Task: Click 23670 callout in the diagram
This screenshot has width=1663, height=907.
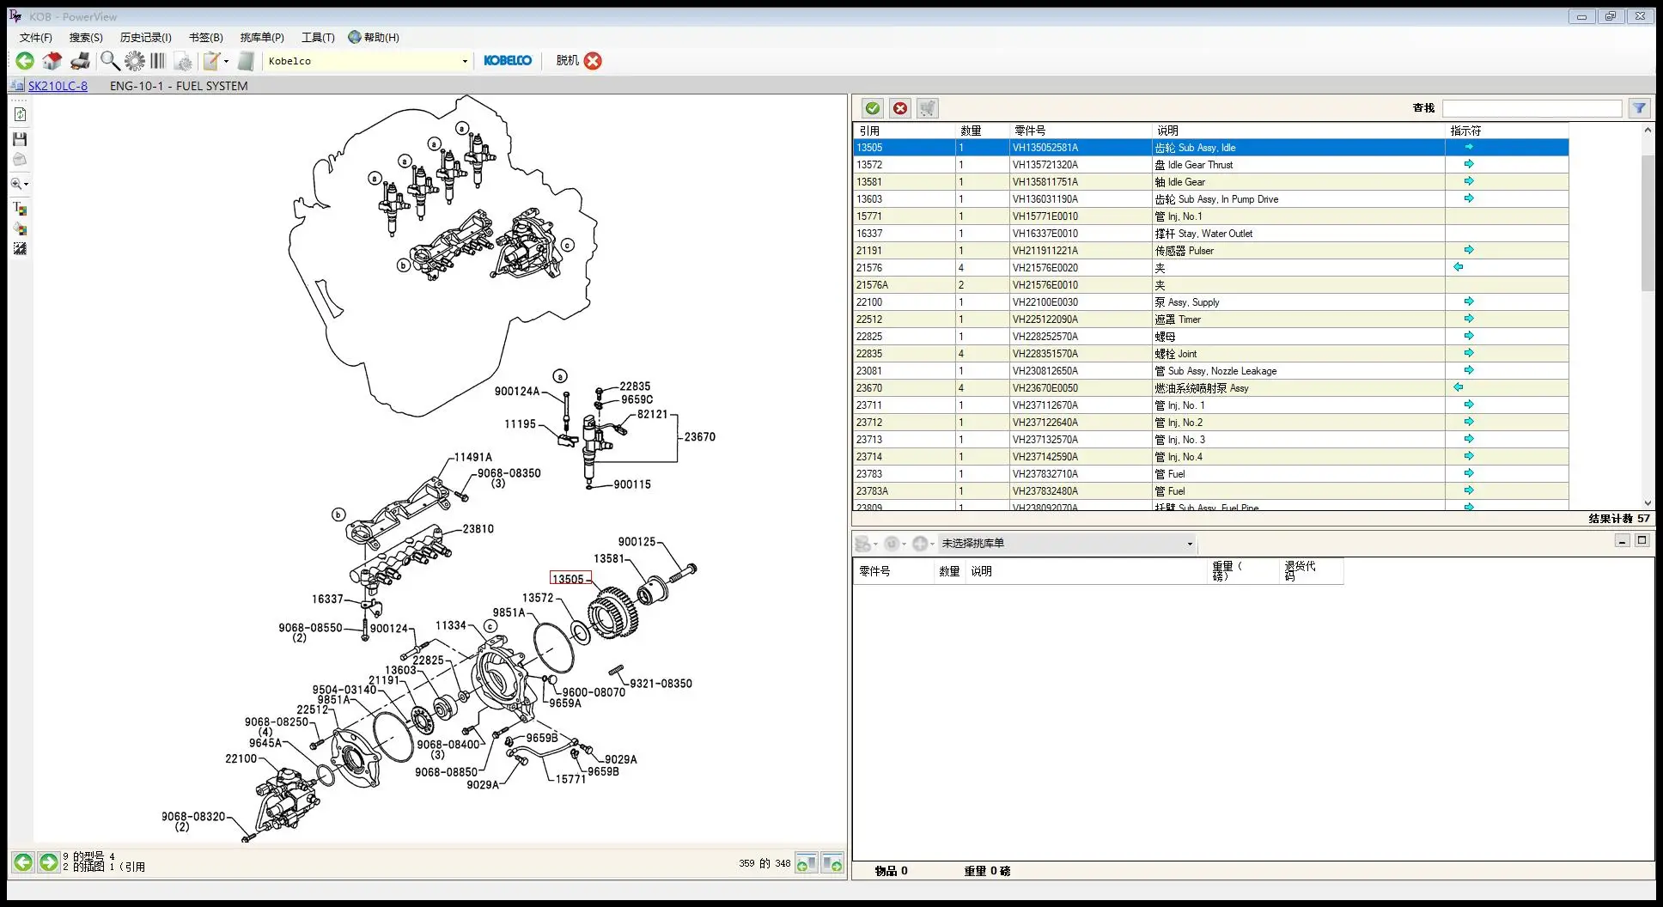Action: point(700,436)
